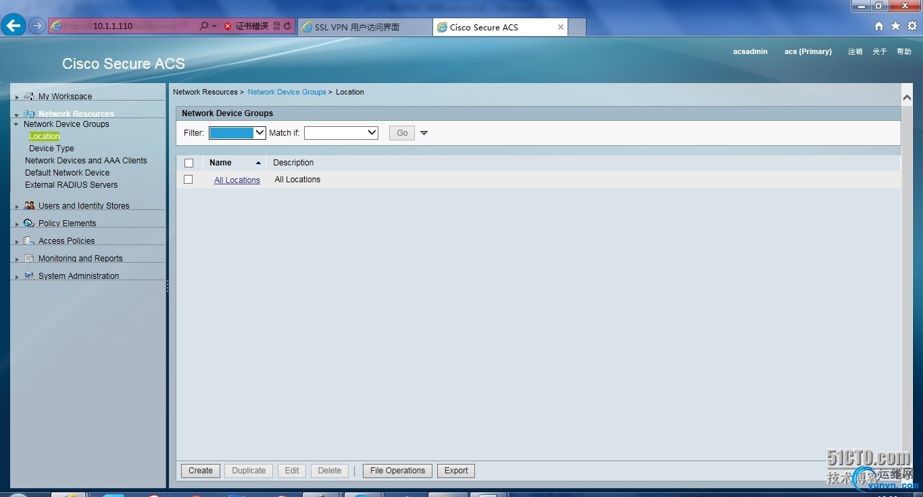Click the Name column sort arrow
Screen dimensions: 923x497
(x=258, y=163)
